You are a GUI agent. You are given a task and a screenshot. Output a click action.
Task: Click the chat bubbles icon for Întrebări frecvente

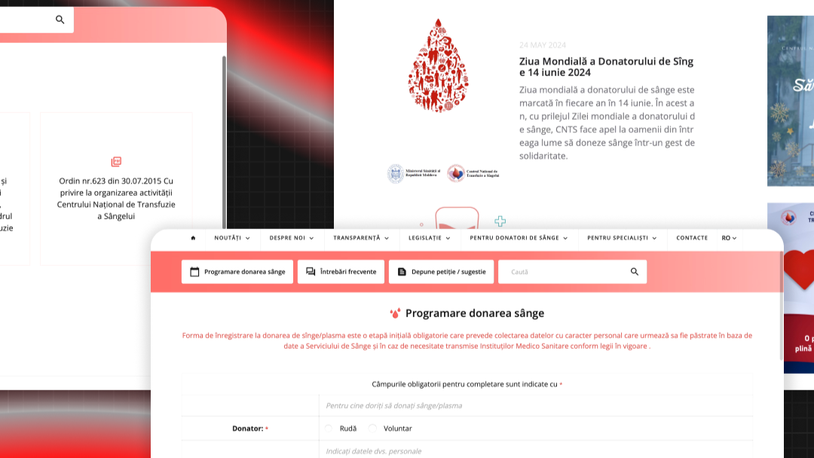(x=311, y=272)
